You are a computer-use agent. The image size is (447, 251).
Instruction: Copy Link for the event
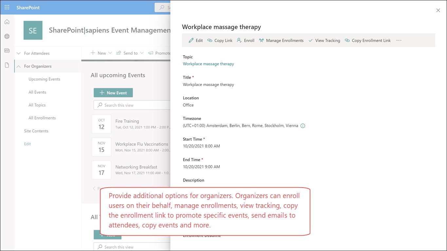tap(220, 41)
